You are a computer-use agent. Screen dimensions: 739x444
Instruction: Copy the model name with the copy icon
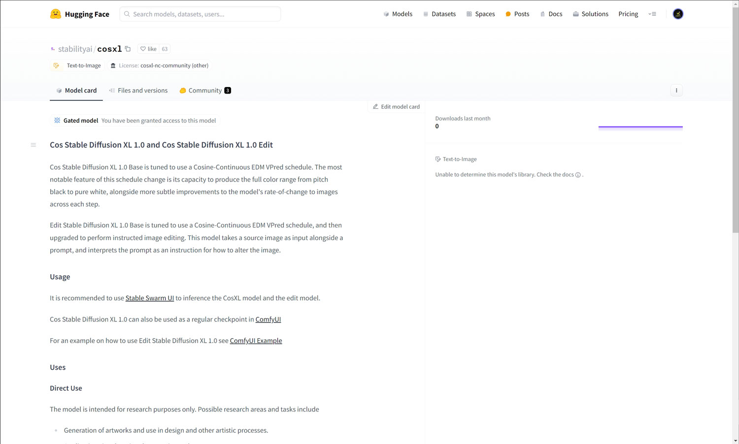click(x=128, y=49)
